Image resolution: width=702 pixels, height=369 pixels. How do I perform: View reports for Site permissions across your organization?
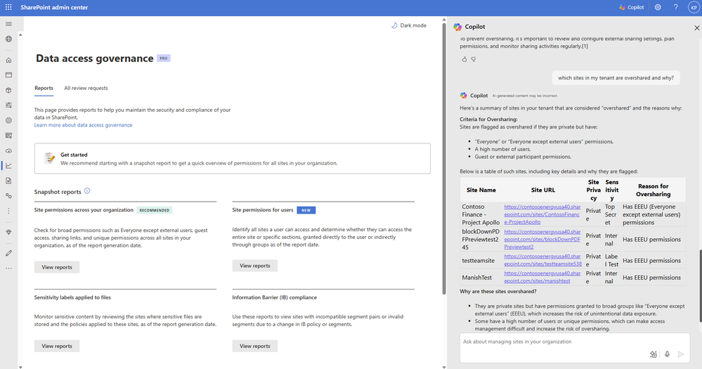click(x=57, y=267)
